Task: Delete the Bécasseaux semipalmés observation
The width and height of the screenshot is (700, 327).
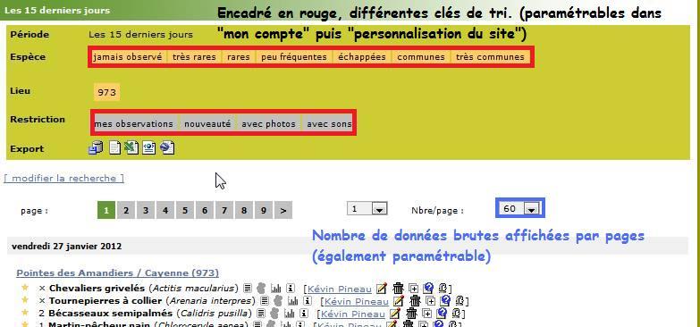Action: 411,314
